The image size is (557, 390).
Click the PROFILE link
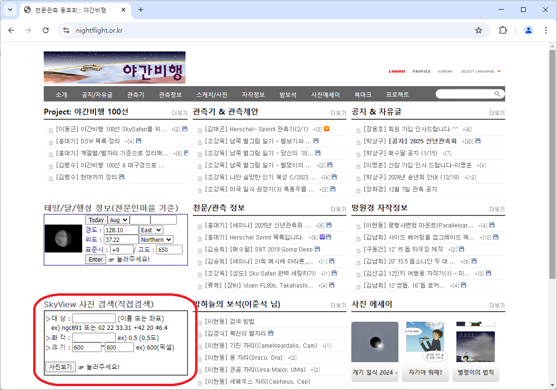coord(421,72)
